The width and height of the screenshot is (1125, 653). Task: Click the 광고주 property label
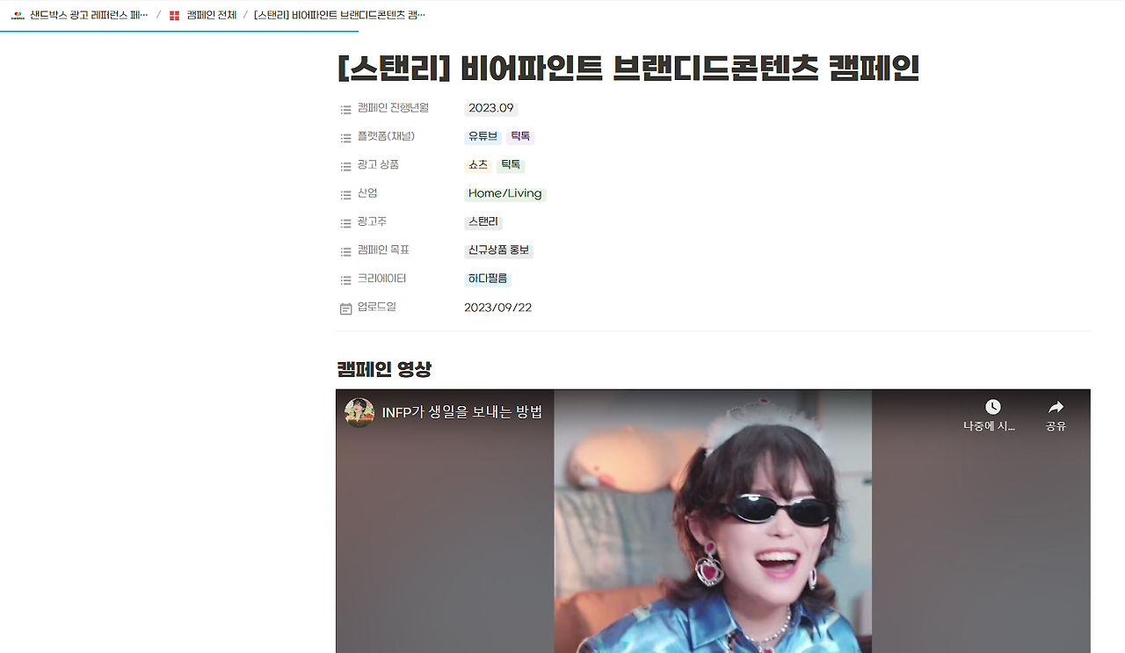click(372, 221)
